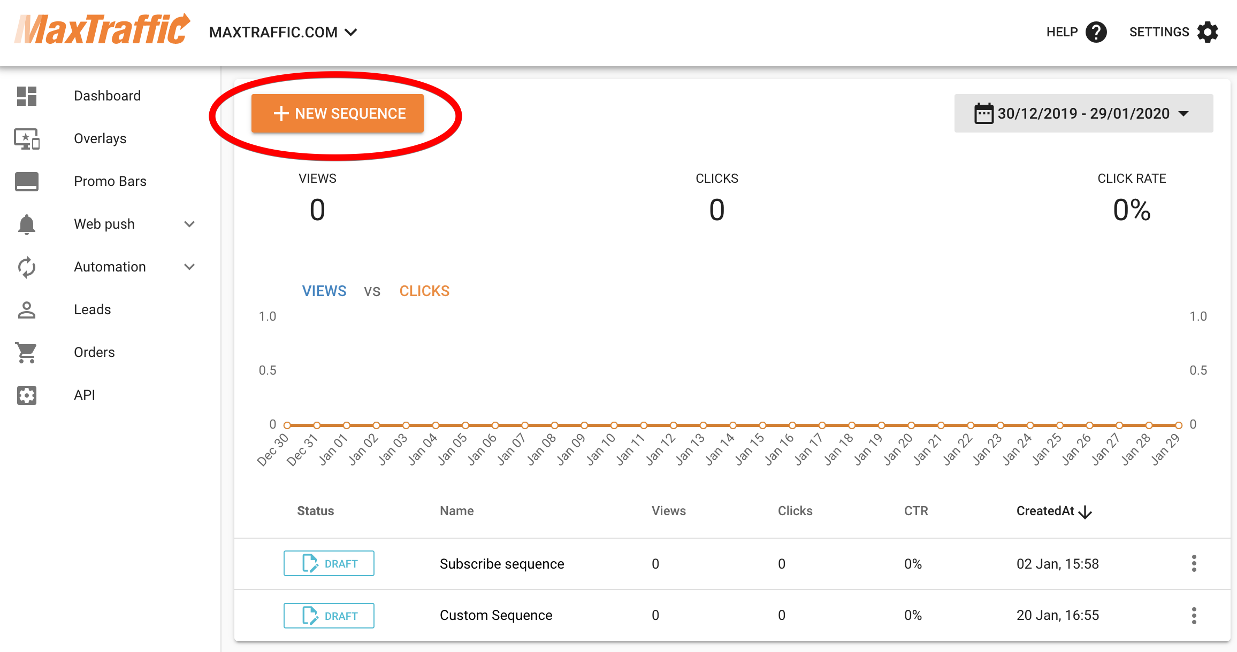Screen dimensions: 1237x652
Task: Click the Leads person icon
Action: [27, 310]
